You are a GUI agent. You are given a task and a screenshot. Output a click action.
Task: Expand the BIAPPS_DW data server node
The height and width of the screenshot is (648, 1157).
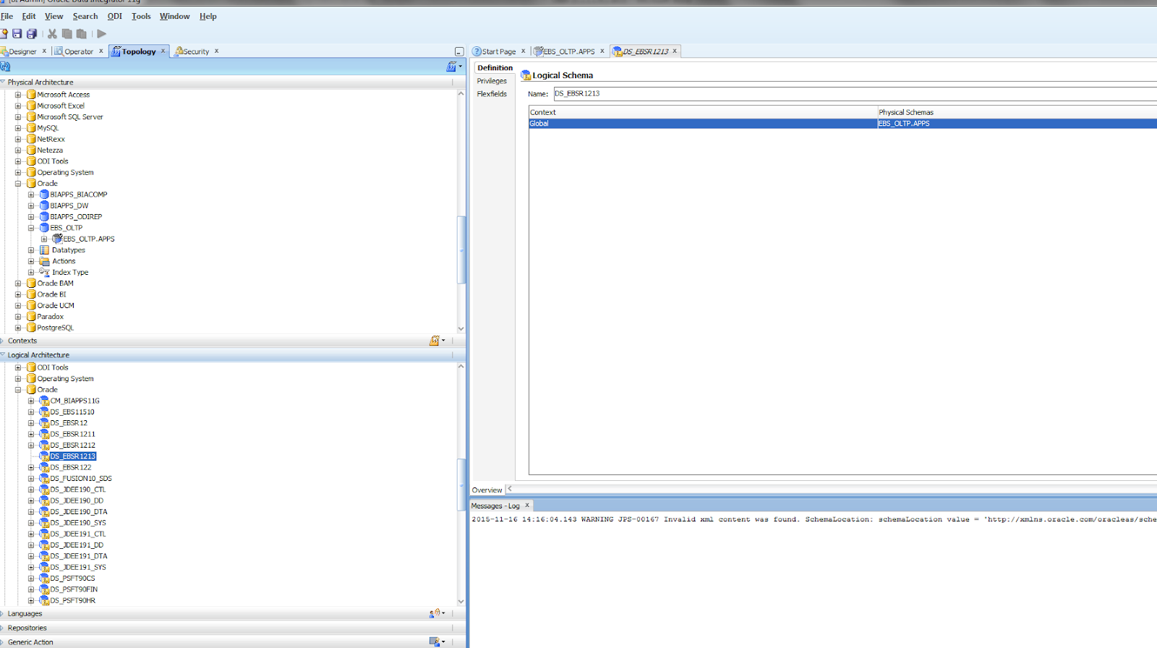point(31,205)
